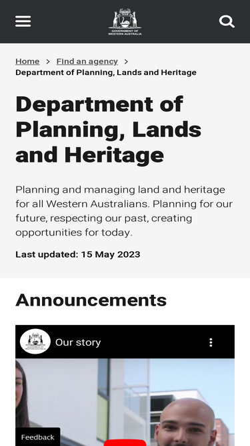Open the video's three-dot more options
This screenshot has width=250, height=446.
click(x=211, y=342)
